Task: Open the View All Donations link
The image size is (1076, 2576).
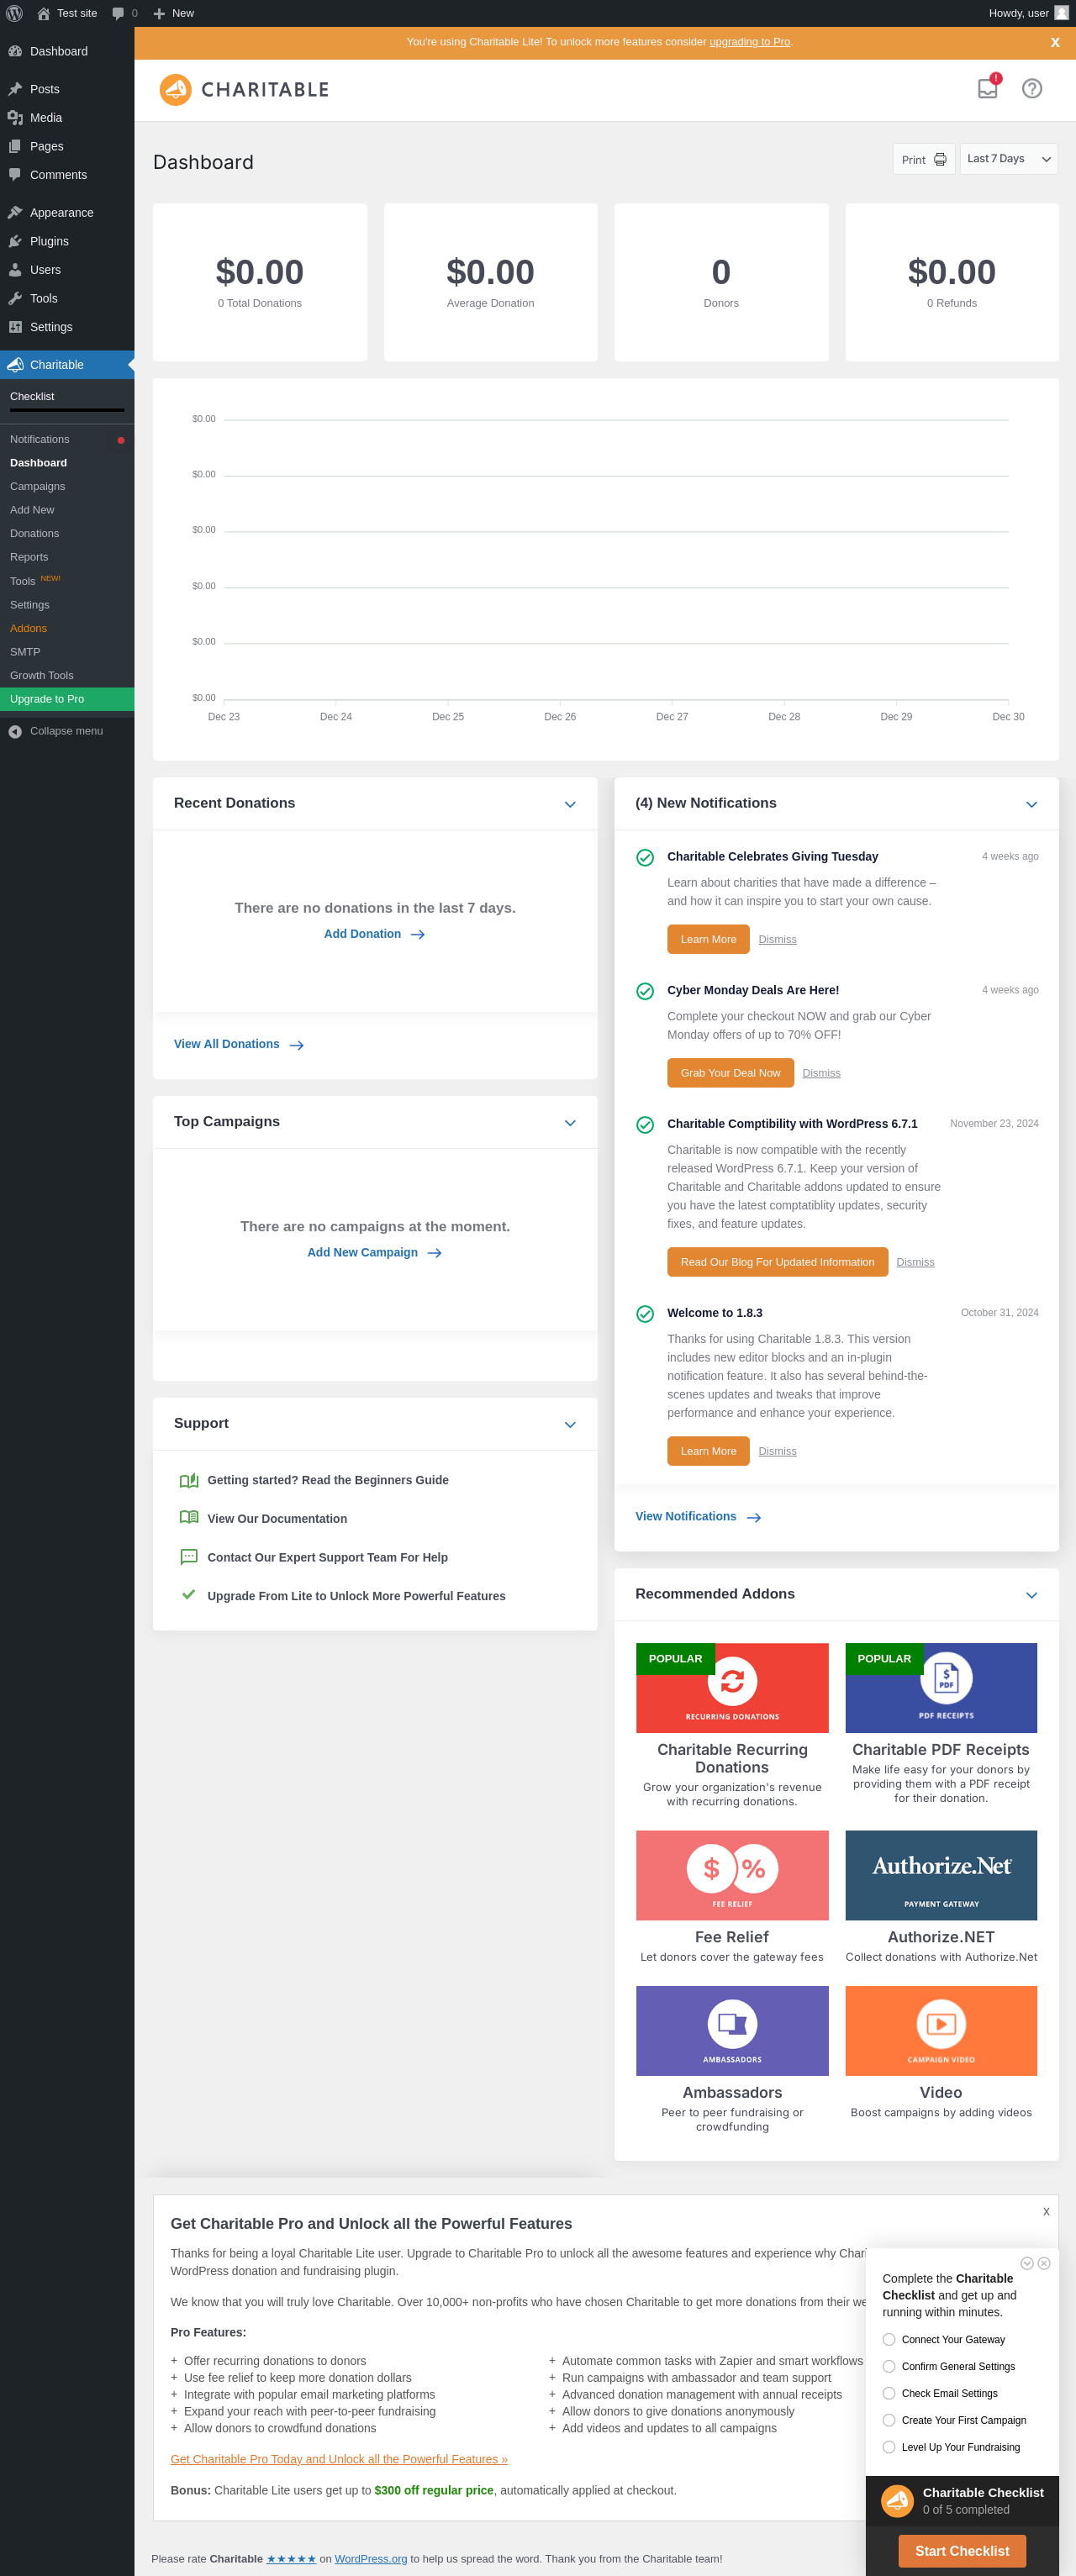Action: point(238,1044)
